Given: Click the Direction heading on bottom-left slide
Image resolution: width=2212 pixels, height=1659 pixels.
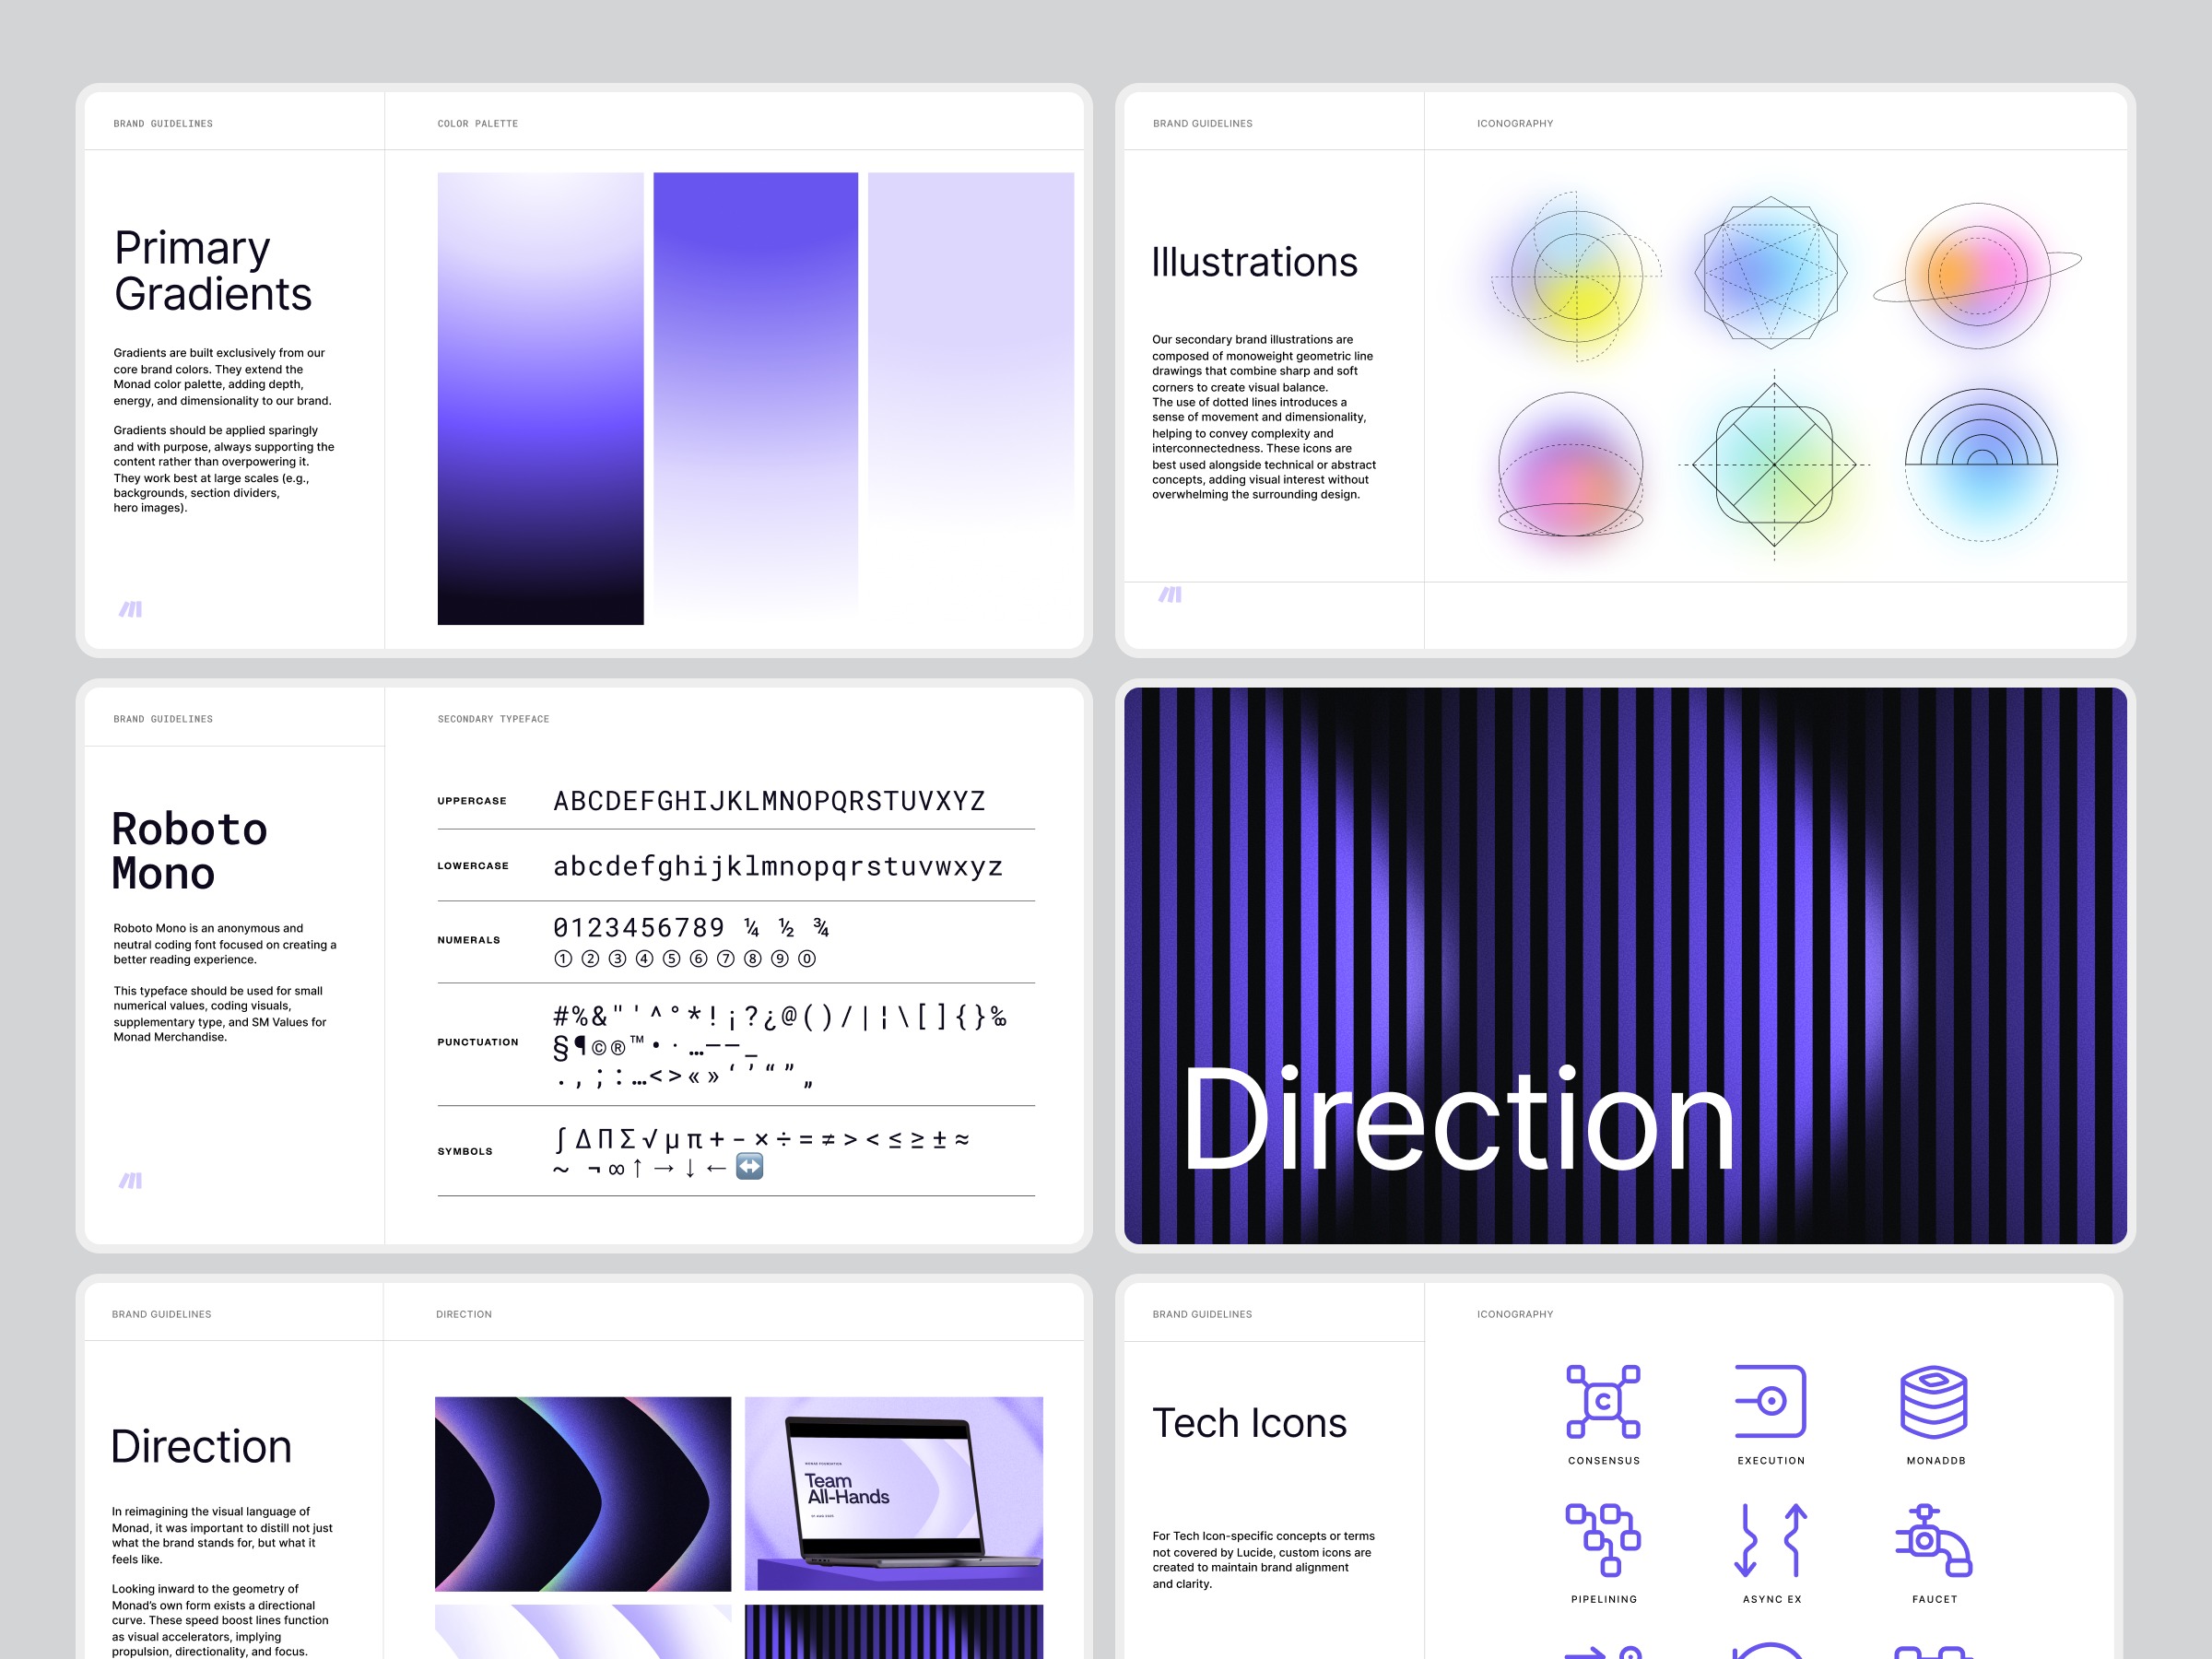Looking at the screenshot, I should click(201, 1447).
